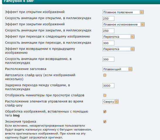The width and height of the screenshot is (160, 140).
Task: Click the slide delay field showing 3000
Action: click(x=108, y=85)
